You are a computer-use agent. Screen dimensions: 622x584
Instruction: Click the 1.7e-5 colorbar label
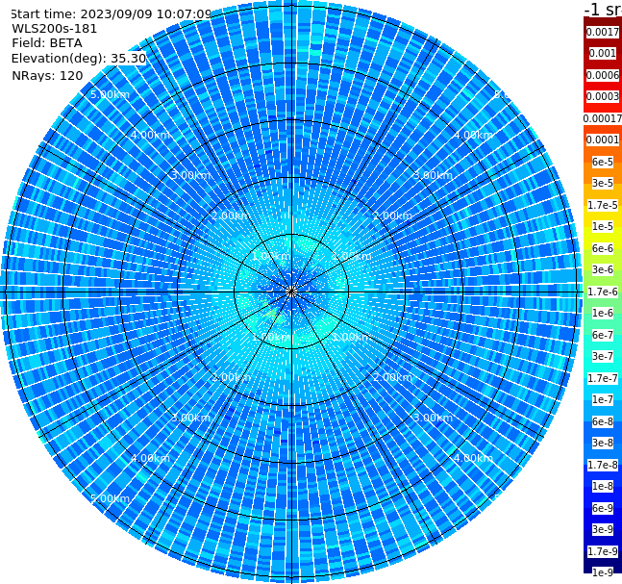[603, 205]
